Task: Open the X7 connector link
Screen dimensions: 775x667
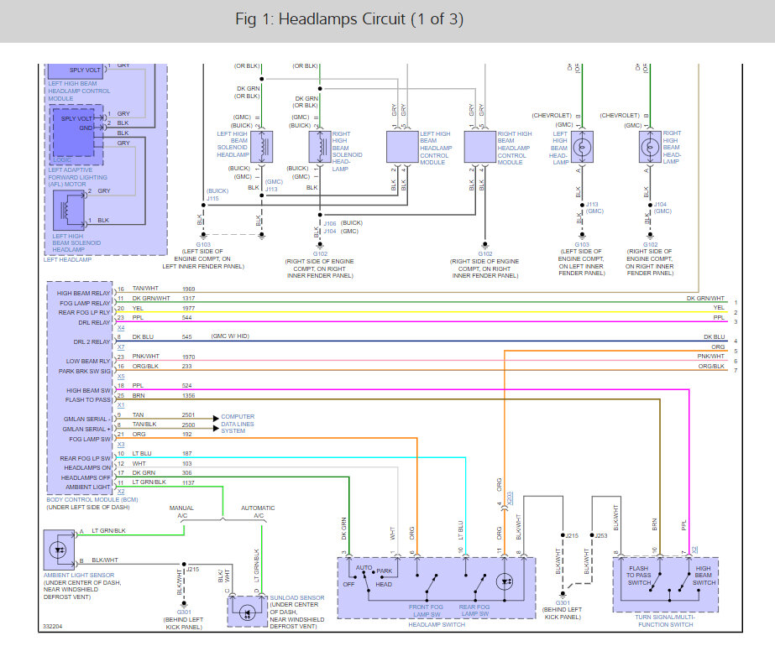Action: tap(121, 347)
